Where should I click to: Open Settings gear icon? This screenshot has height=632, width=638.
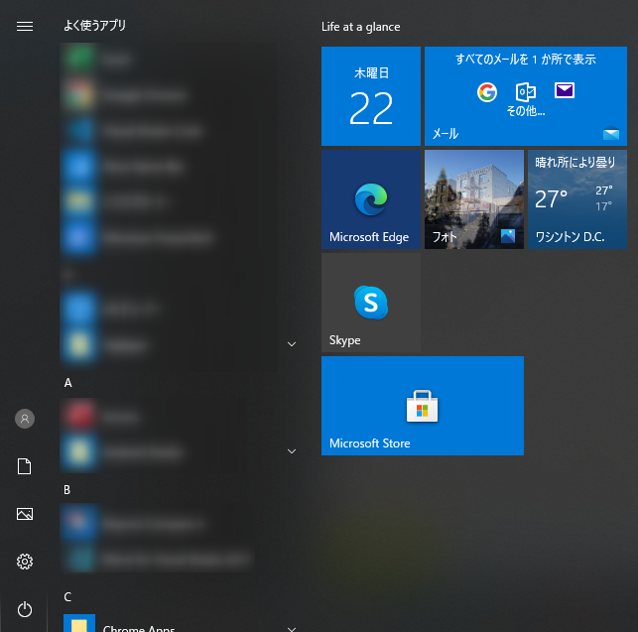click(x=25, y=562)
